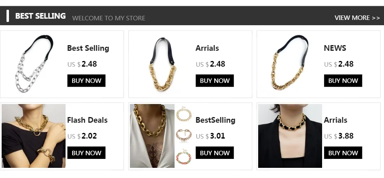Select the middle rose gold bracelet thumbnail

tap(184, 135)
